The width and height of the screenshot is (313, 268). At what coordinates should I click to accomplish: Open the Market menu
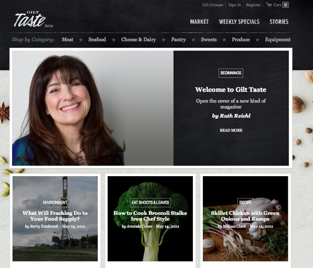199,22
